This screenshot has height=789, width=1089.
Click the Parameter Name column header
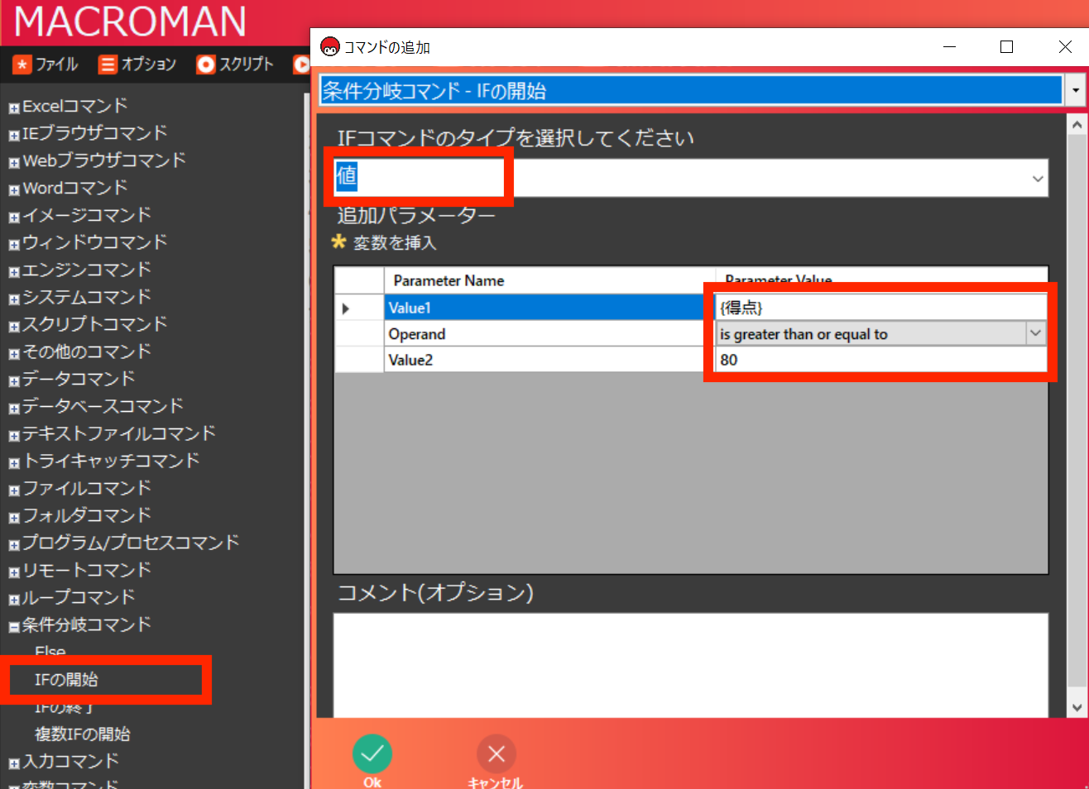click(549, 280)
